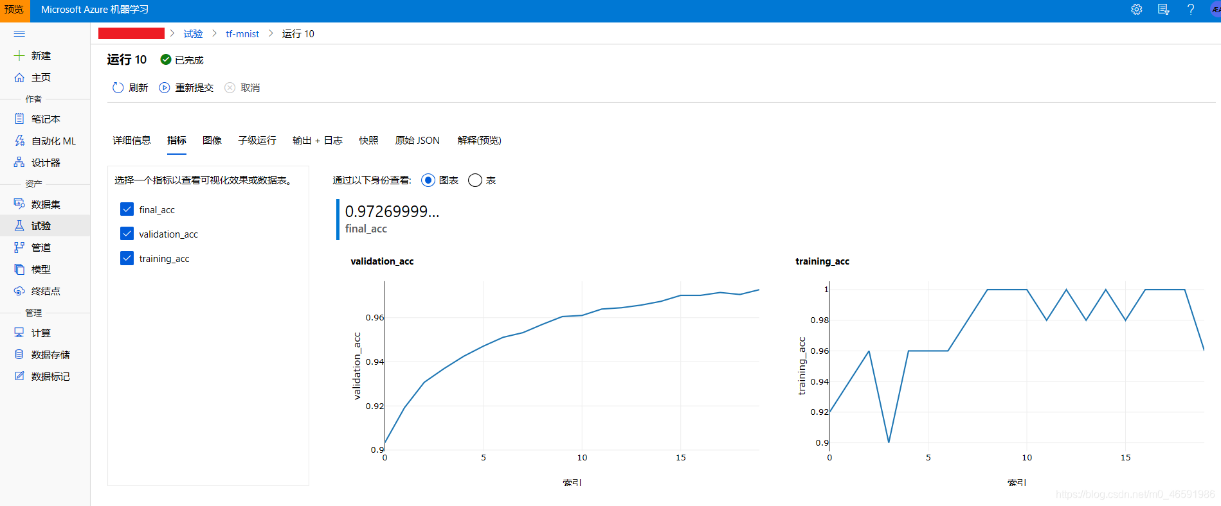Click the validation_acc chart title
The image size is (1221, 506).
click(382, 261)
